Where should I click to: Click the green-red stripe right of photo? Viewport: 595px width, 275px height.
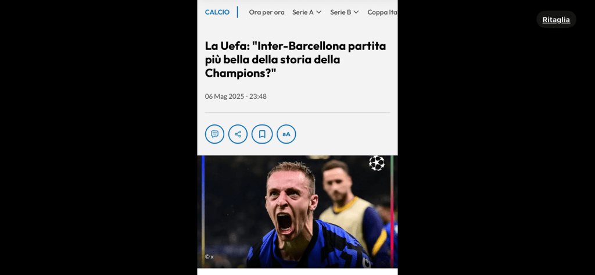[392, 212]
